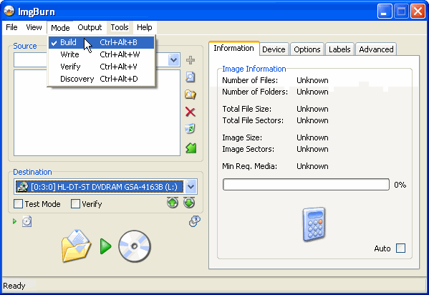
Task: Click the disc question-mark icon
Action: pos(195,221)
